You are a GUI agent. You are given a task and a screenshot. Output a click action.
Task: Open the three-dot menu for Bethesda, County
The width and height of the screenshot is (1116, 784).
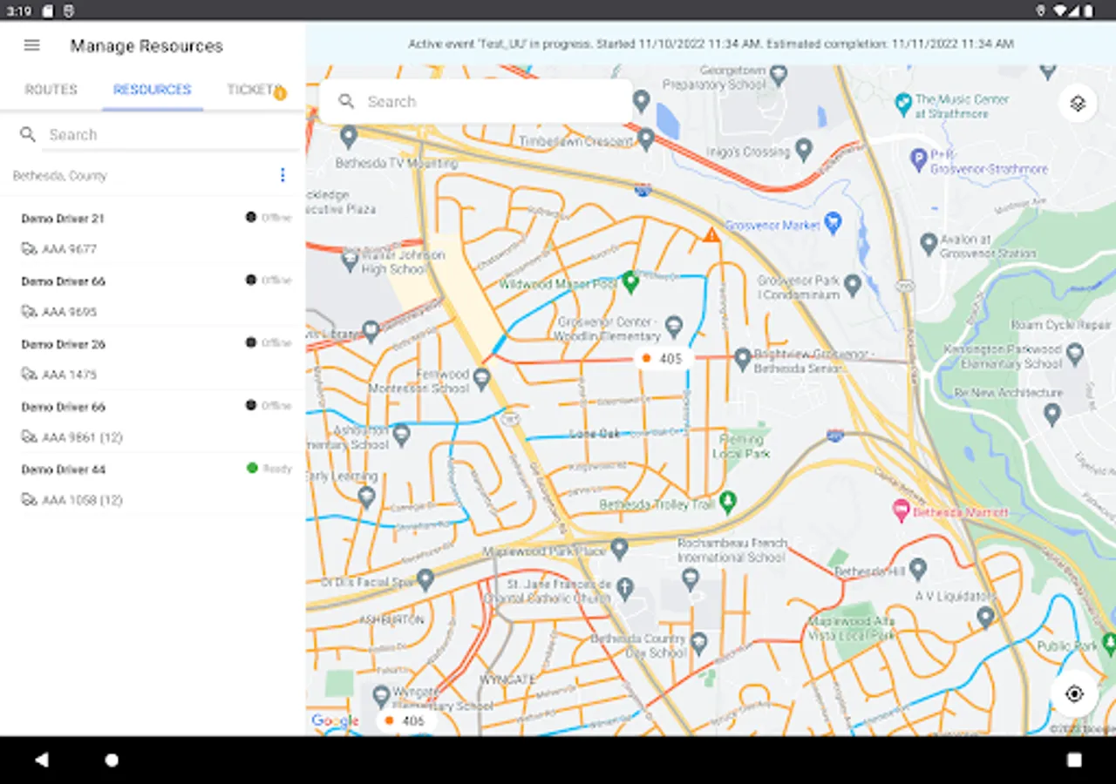[x=282, y=175]
